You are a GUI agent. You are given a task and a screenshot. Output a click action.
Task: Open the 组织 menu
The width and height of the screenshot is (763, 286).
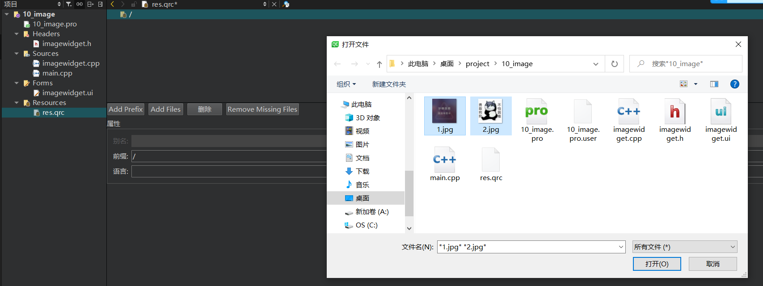click(x=346, y=84)
